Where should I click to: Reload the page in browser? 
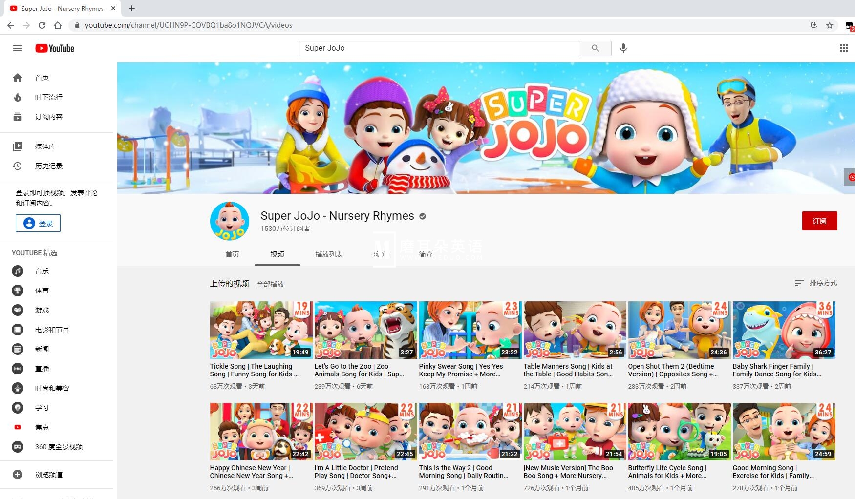click(42, 25)
